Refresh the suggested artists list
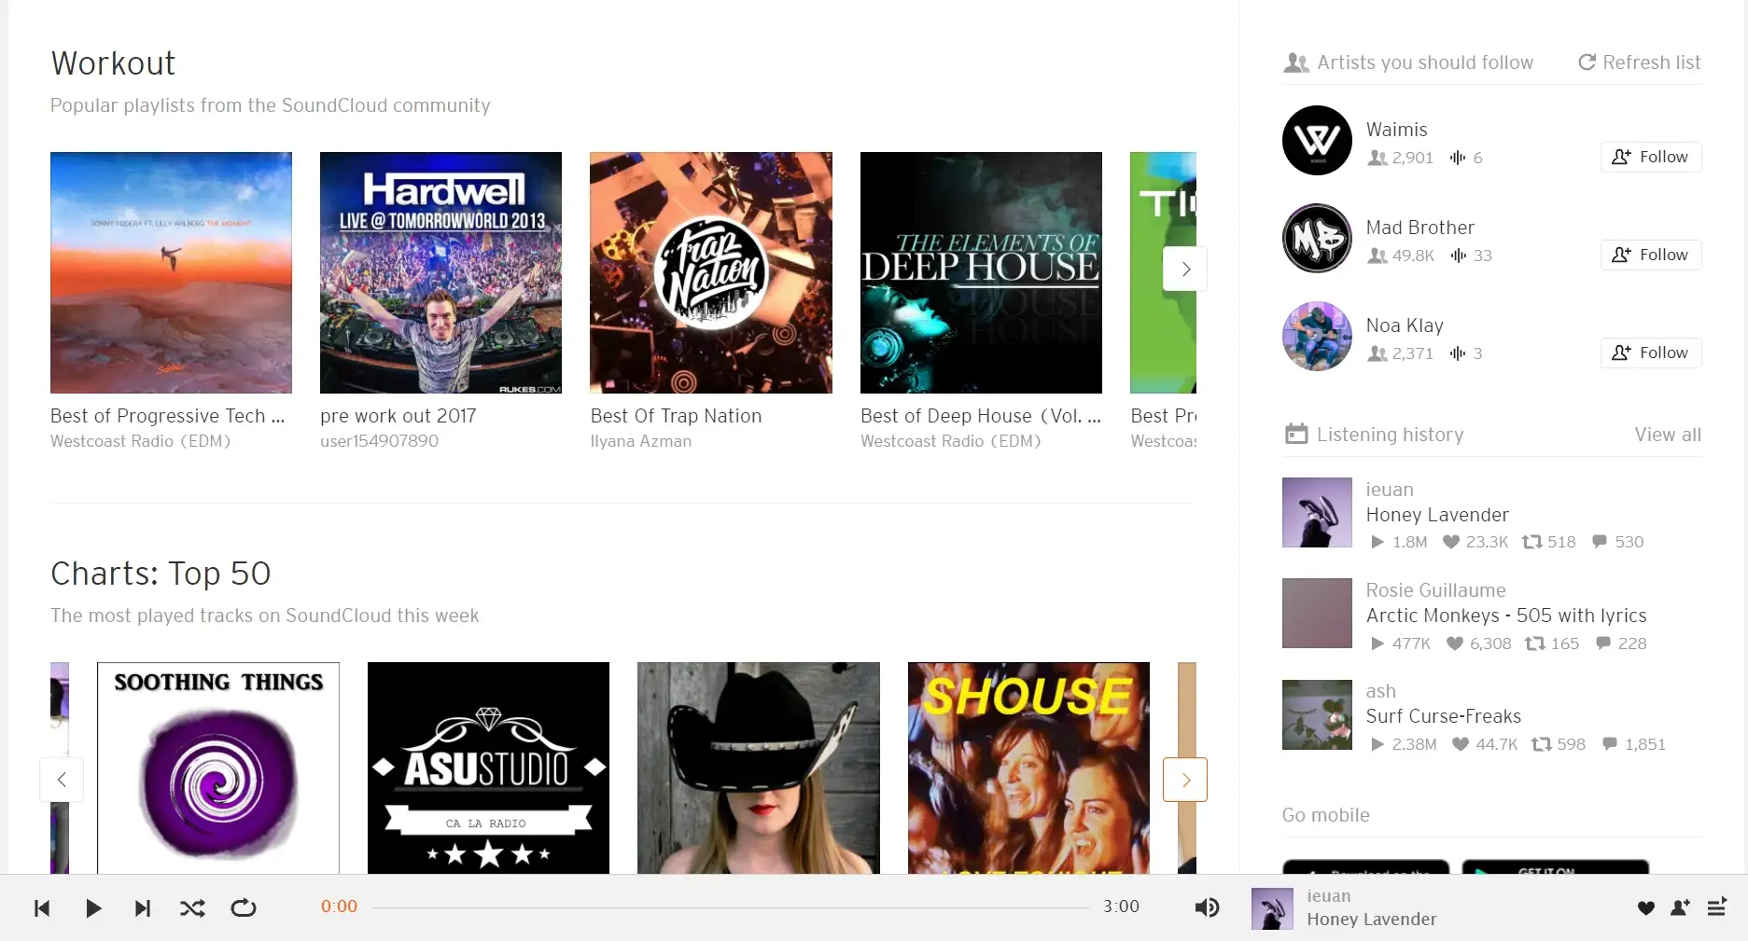The height and width of the screenshot is (941, 1748). (1639, 62)
